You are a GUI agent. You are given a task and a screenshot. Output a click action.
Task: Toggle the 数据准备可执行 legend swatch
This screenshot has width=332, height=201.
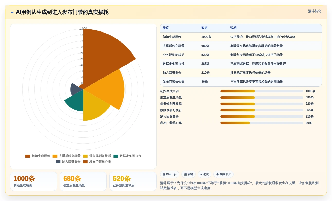(x=116, y=156)
